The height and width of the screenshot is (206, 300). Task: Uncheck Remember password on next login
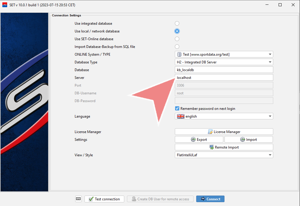[x=177, y=109]
